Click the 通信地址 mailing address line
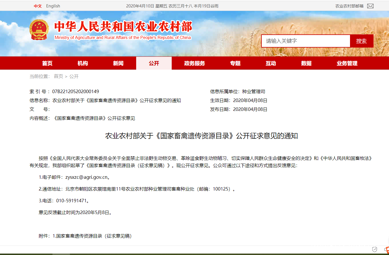 [137, 189]
